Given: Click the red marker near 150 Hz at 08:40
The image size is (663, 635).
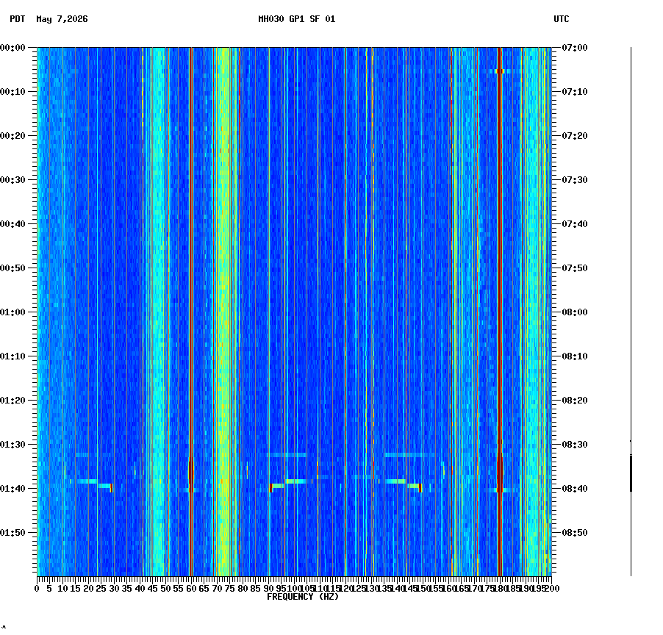Looking at the screenshot, I should point(420,488).
